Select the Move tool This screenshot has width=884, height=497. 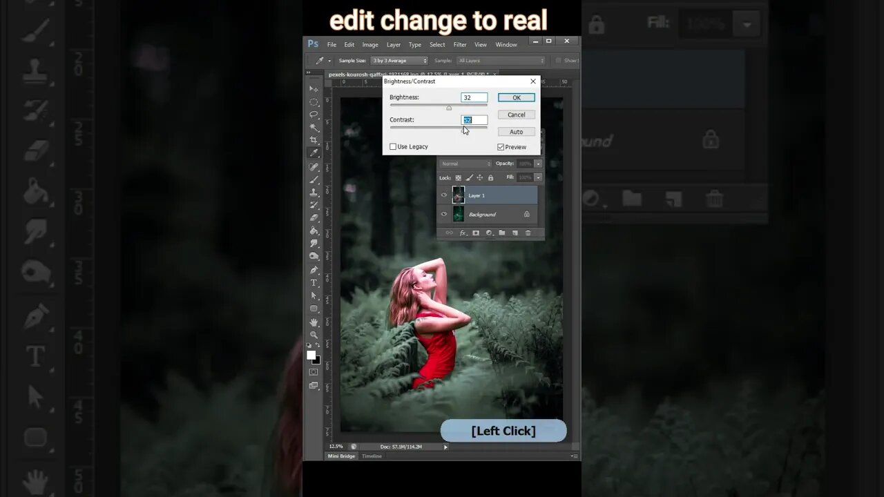click(314, 89)
